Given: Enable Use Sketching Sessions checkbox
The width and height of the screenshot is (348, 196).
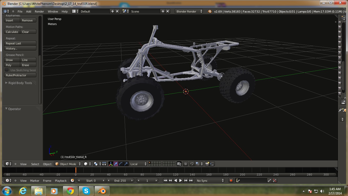Looking at the screenshot, I should click(x=7, y=70).
